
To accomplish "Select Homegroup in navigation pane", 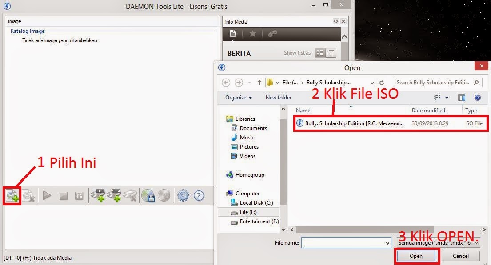I will tap(250, 175).
